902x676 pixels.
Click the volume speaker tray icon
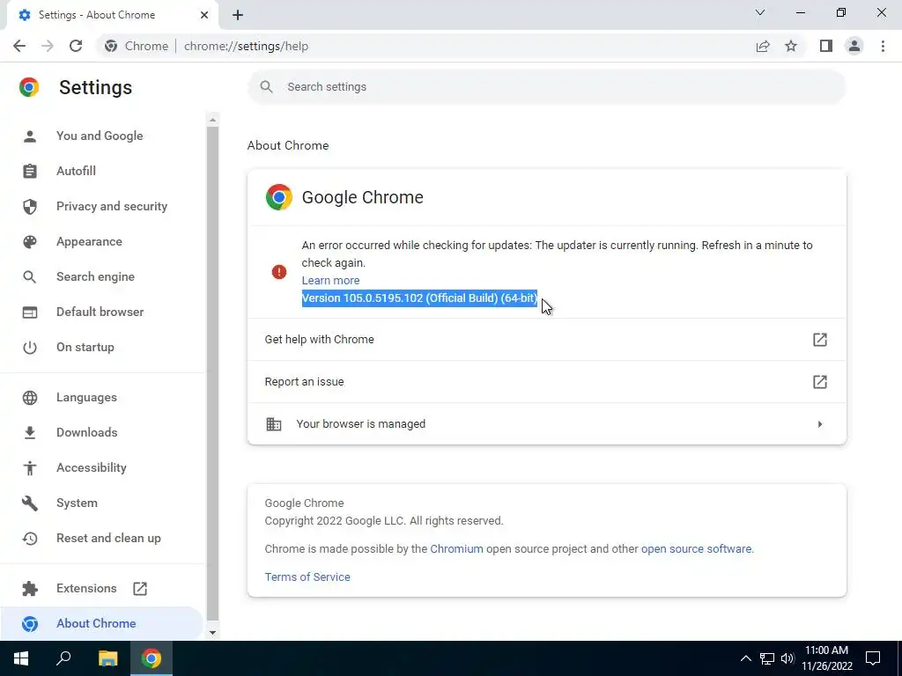click(x=787, y=658)
